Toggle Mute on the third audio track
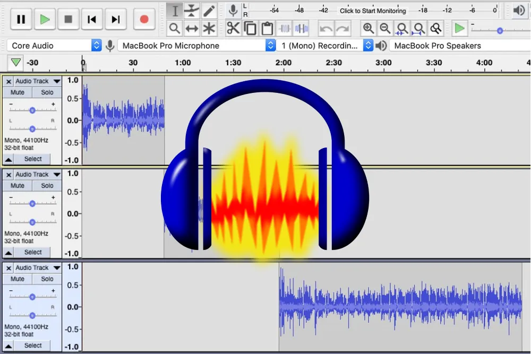Image resolution: width=531 pixels, height=354 pixels. point(18,279)
